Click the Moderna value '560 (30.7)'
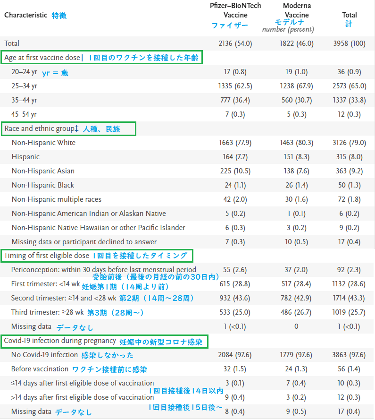 297,100
